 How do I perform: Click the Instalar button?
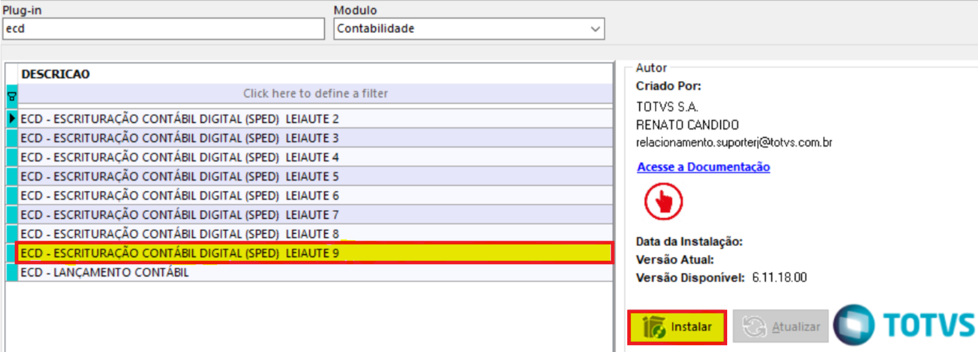pos(677,327)
